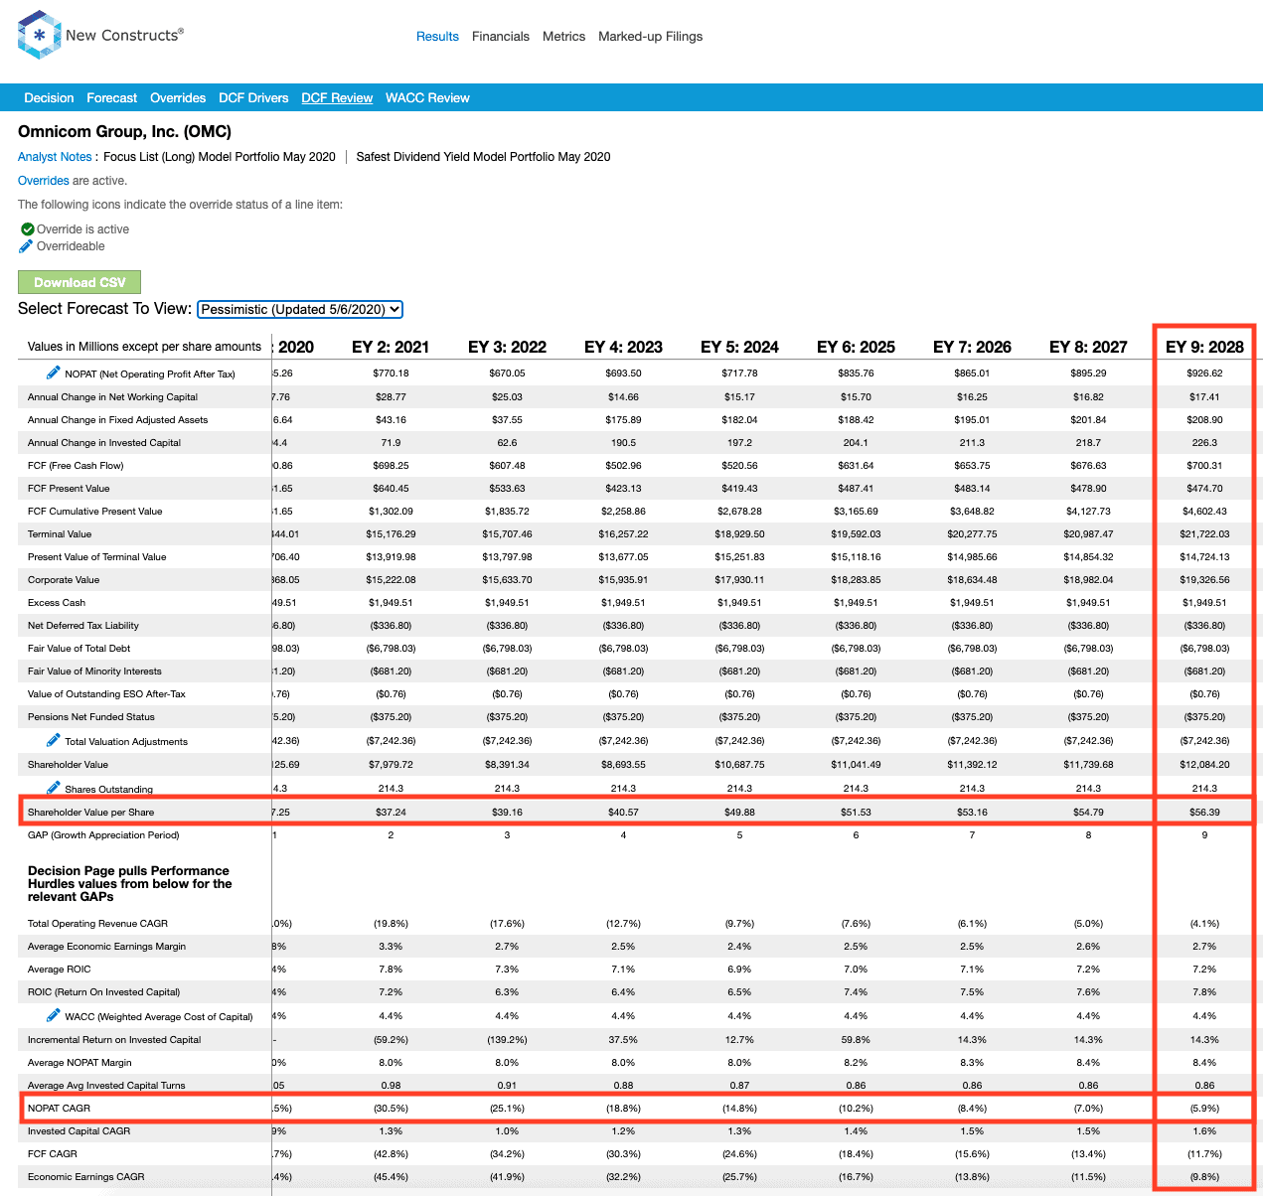Open the Select Forecast To View dropdown
This screenshot has height=1196, width=1263.
(300, 309)
